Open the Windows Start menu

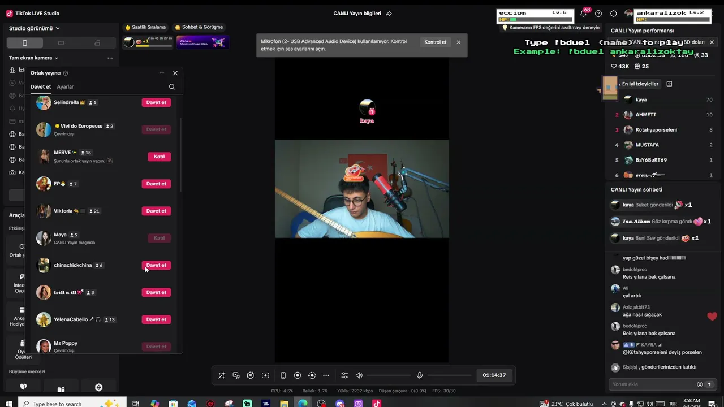pos(8,404)
